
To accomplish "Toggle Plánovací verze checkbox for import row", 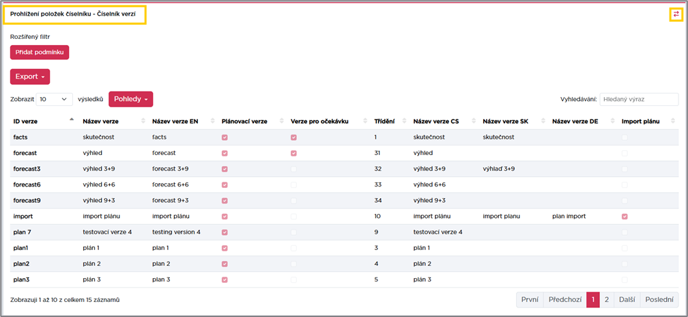I will (x=225, y=217).
